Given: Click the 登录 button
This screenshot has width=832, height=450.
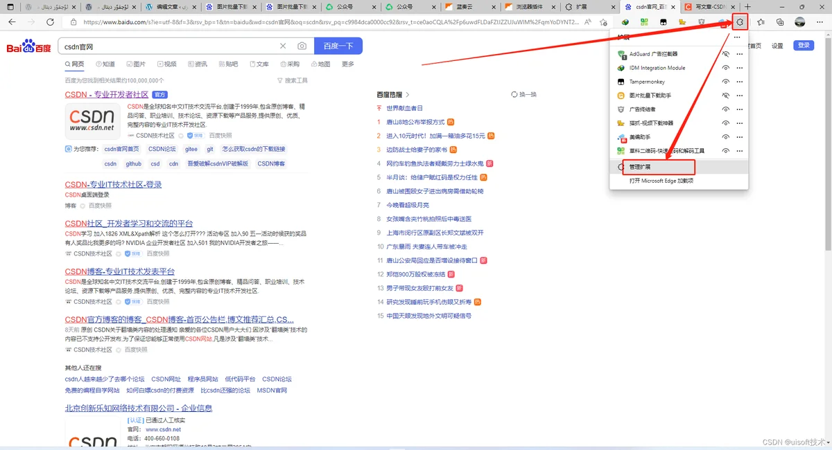Looking at the screenshot, I should [x=804, y=46].
